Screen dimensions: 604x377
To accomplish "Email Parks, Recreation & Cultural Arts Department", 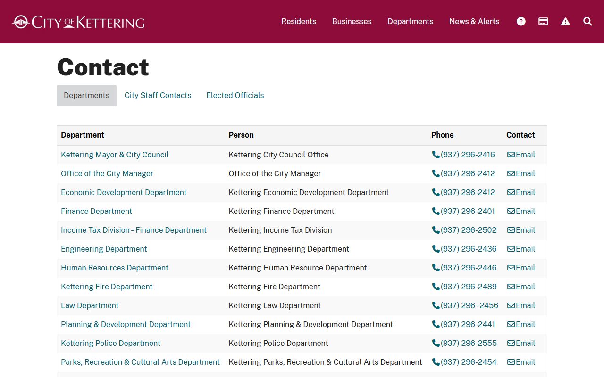I will pyautogui.click(x=521, y=362).
